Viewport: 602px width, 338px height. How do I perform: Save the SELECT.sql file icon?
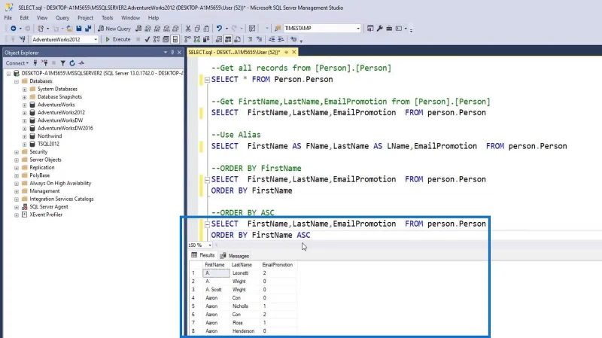79,29
